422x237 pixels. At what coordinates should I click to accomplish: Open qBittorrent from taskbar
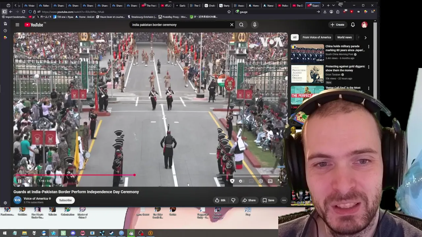[121, 233]
